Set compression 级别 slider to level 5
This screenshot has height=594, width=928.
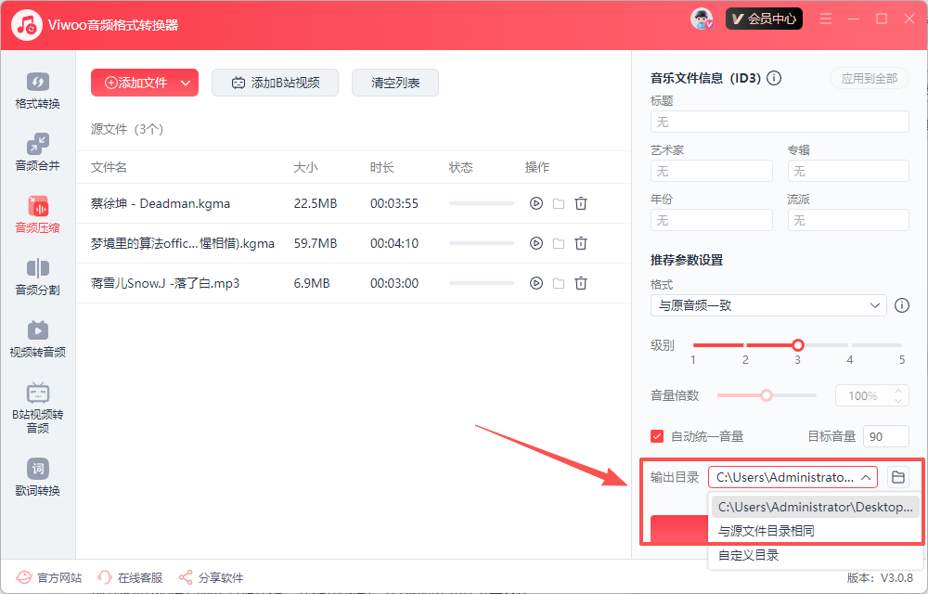pos(901,345)
